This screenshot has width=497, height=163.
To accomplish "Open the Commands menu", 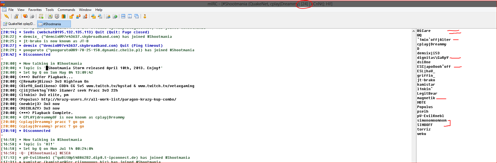I will [x=66, y=10].
